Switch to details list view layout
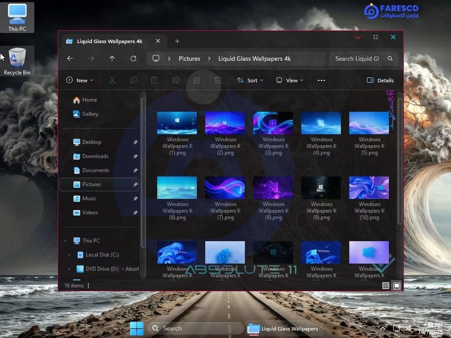Screen dimensions: 451x338 (386, 286)
